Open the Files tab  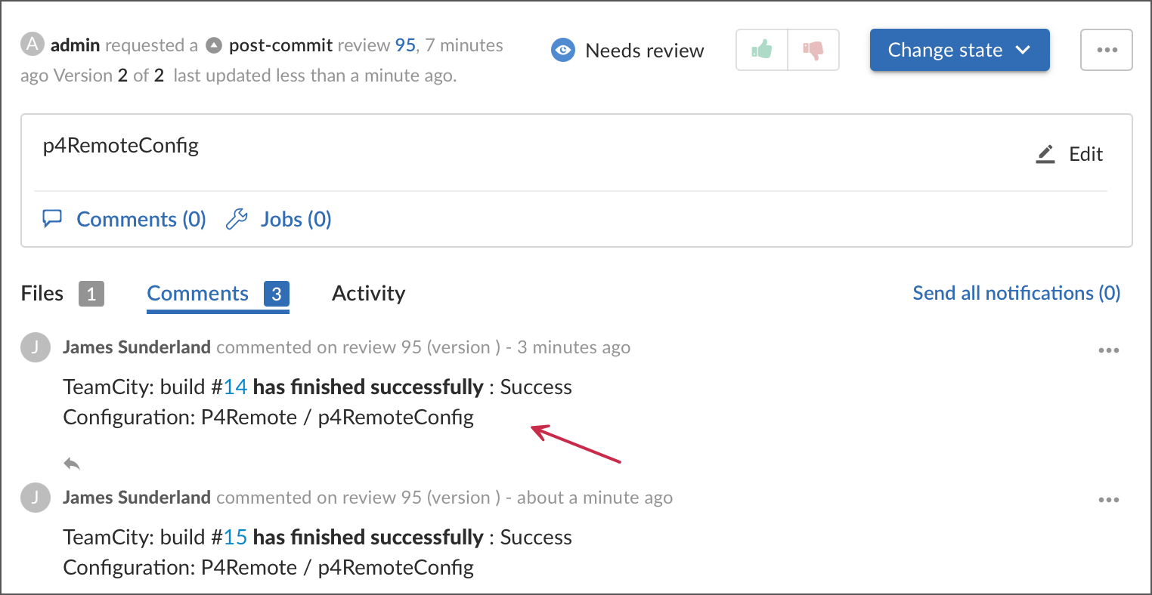tap(42, 293)
